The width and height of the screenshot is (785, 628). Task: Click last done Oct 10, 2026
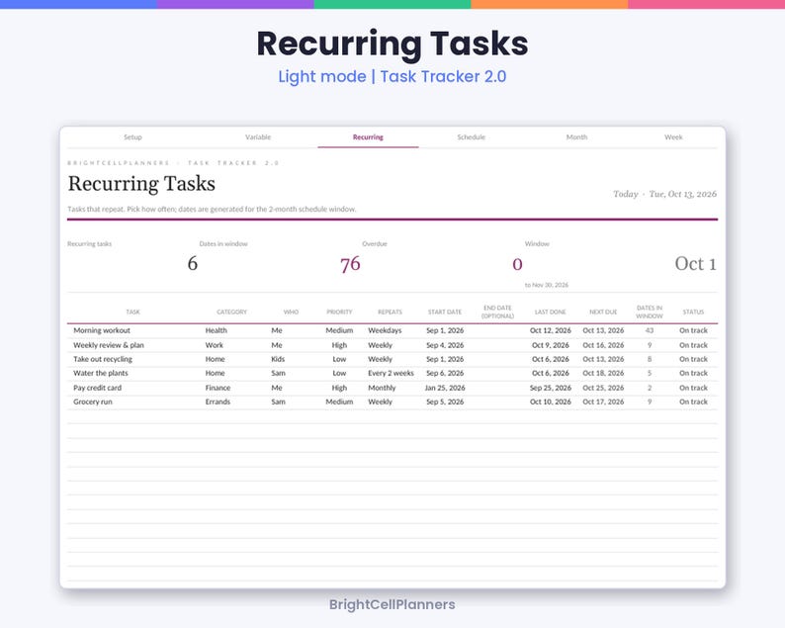(551, 402)
